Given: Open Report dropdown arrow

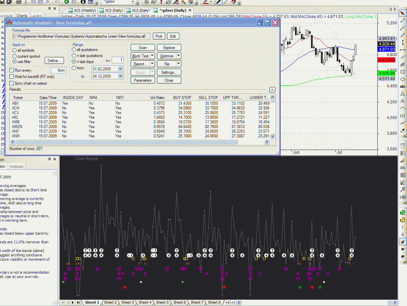Looking at the screenshot, I should pos(152,64).
